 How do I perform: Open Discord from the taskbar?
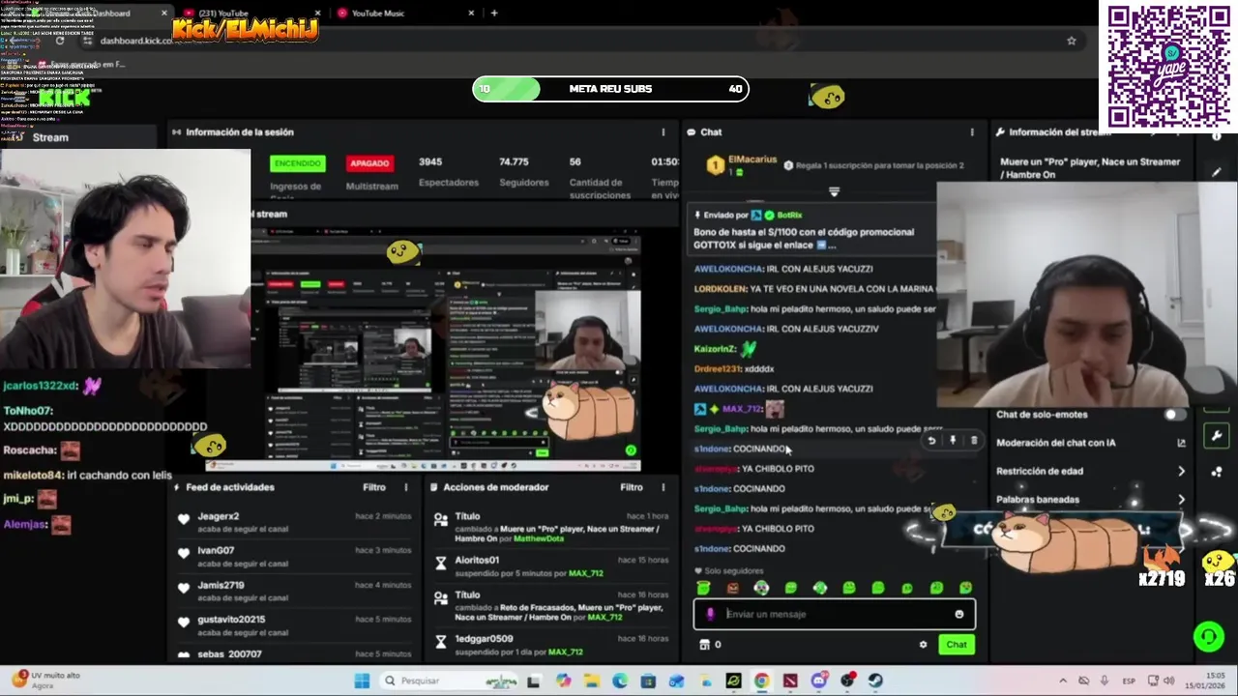click(x=819, y=681)
